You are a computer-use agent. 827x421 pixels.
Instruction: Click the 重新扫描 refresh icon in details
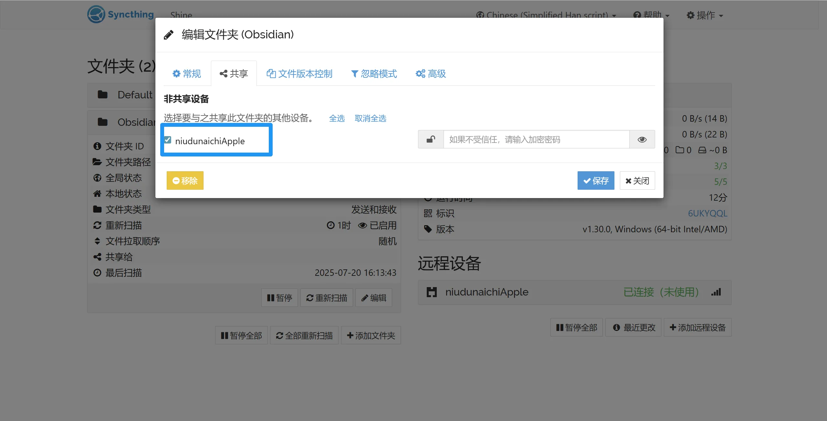97,225
